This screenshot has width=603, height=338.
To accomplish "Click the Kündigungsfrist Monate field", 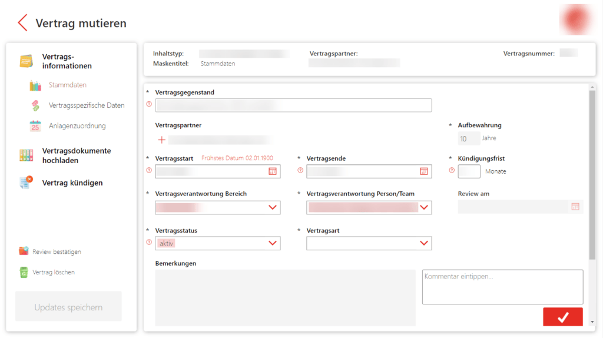I will point(469,171).
